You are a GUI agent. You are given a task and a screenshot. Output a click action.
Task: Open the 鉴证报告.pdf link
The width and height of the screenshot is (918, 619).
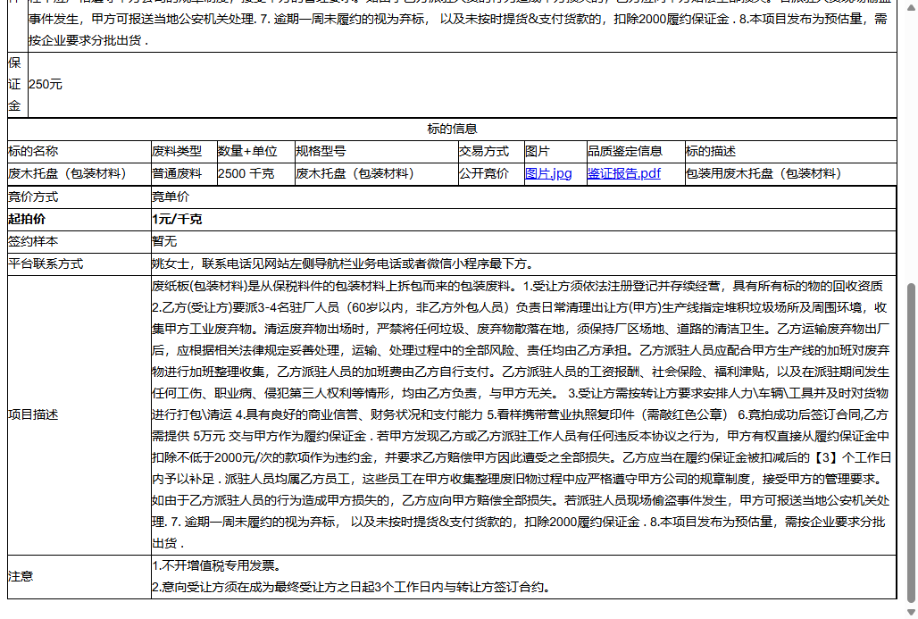623,173
